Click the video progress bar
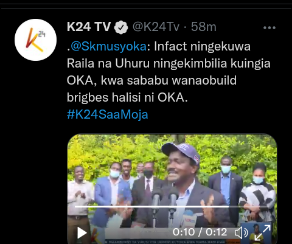Image resolution: width=292 pixels, height=244 pixels. coord(171,206)
